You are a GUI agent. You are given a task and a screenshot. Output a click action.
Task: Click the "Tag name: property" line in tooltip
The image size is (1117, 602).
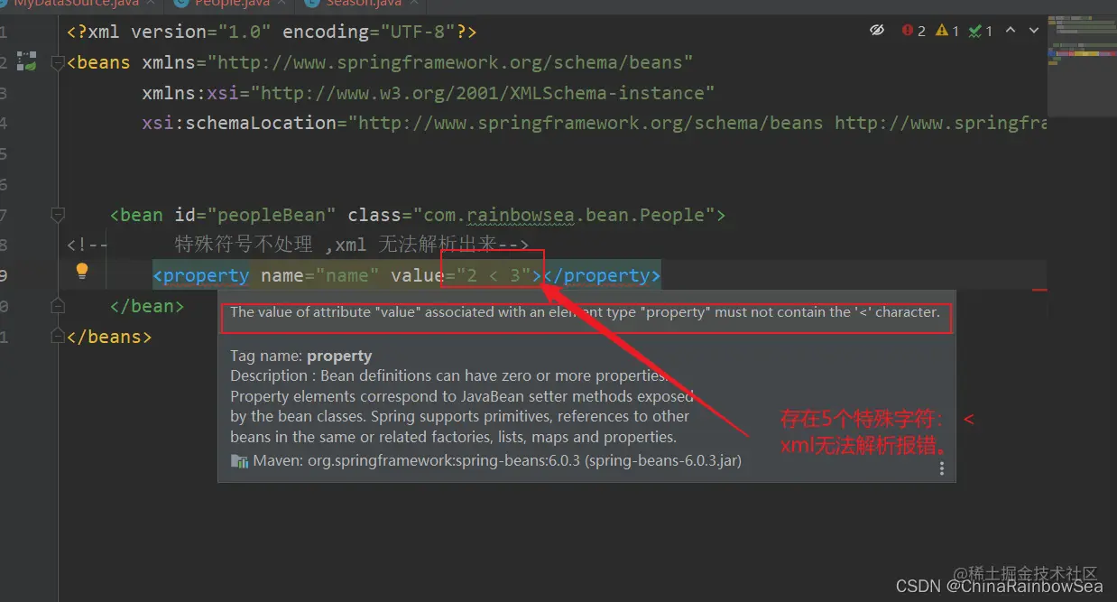[301, 356]
